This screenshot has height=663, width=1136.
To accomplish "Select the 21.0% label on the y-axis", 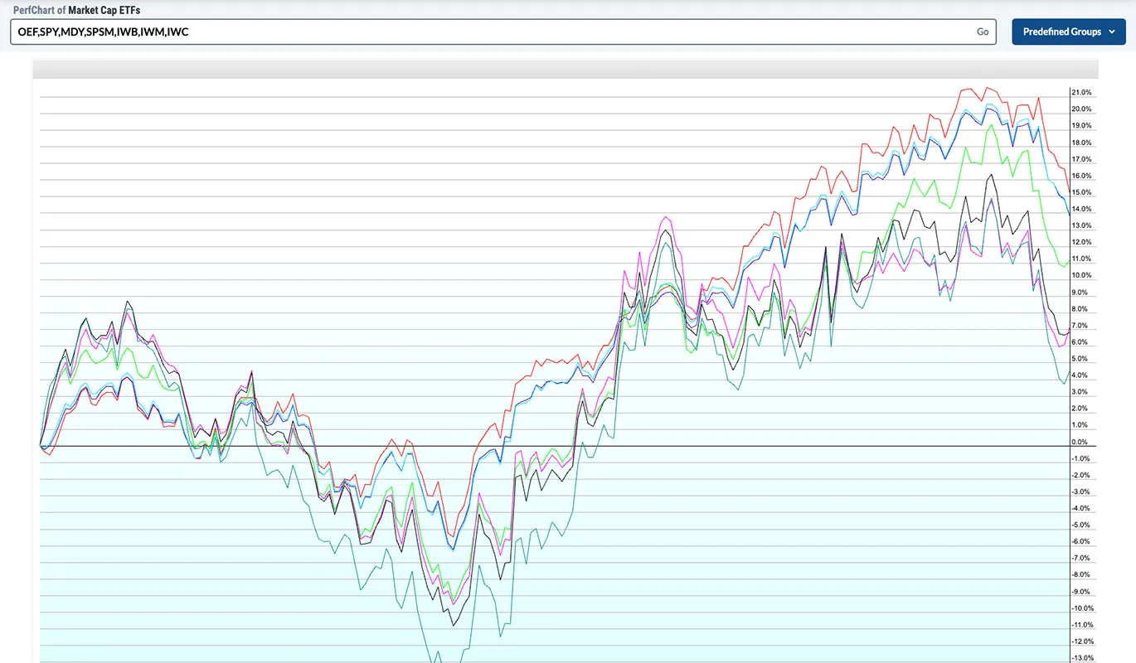I will pyautogui.click(x=1081, y=93).
